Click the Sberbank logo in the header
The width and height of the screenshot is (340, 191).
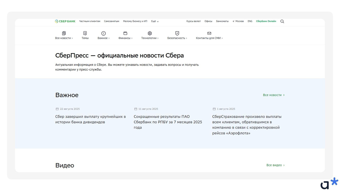pos(65,21)
